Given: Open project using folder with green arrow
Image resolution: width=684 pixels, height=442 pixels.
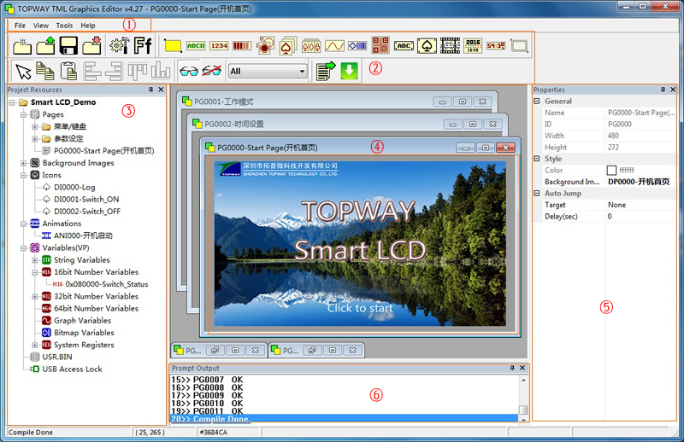Looking at the screenshot, I should pyautogui.click(x=45, y=46).
